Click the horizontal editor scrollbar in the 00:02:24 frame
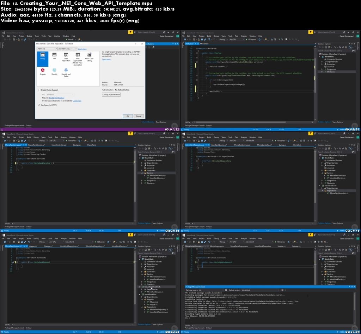Screen dimensions: 361x334 tap(240, 122)
